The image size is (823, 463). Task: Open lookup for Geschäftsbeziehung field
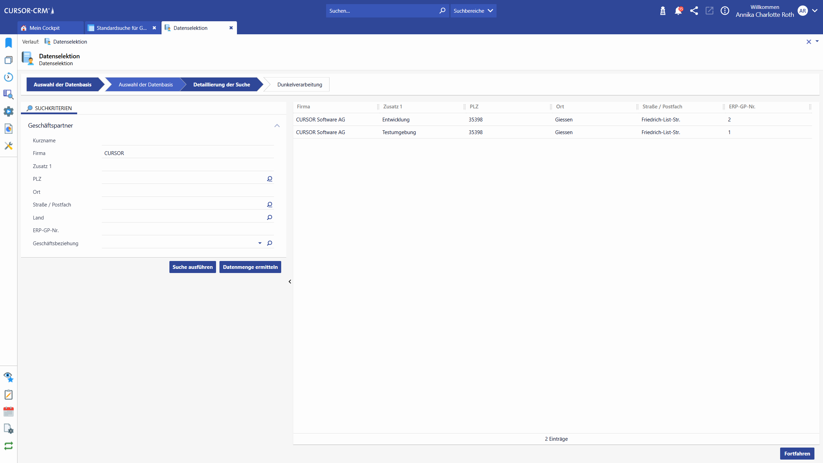[270, 243]
